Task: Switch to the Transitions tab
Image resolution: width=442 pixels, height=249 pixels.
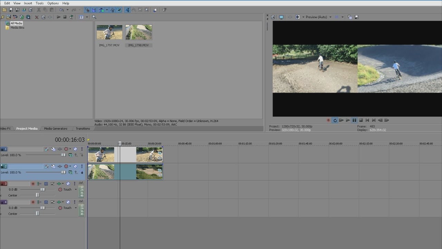Action: [83, 129]
